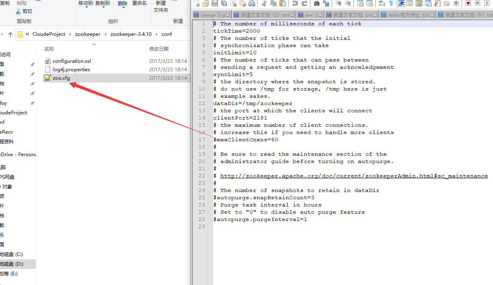Click the Cut scissors icon
The width and height of the screenshot is (493, 285).
(263, 3)
